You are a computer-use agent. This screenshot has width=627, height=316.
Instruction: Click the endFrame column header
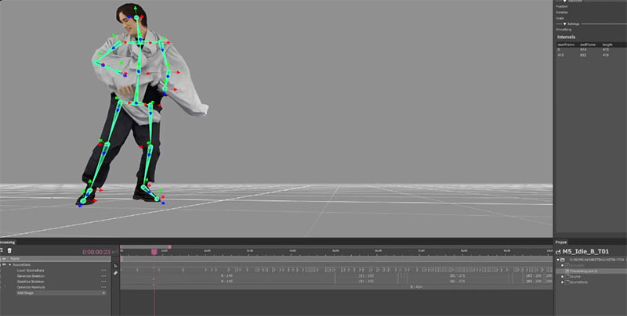587,45
